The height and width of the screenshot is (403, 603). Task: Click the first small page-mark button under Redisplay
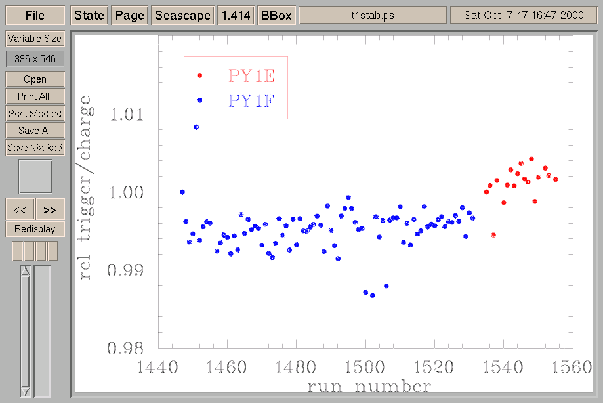pos(17,251)
